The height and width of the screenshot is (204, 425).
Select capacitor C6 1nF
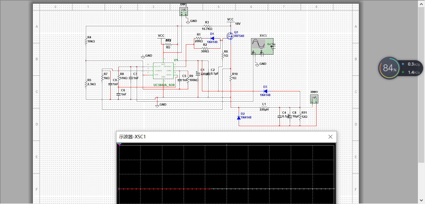point(118,94)
